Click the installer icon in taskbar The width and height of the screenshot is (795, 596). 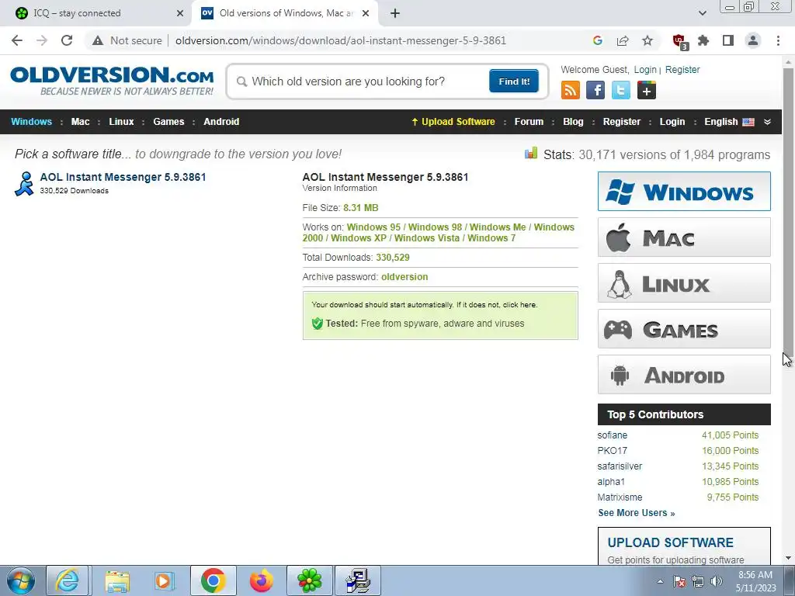click(x=358, y=580)
